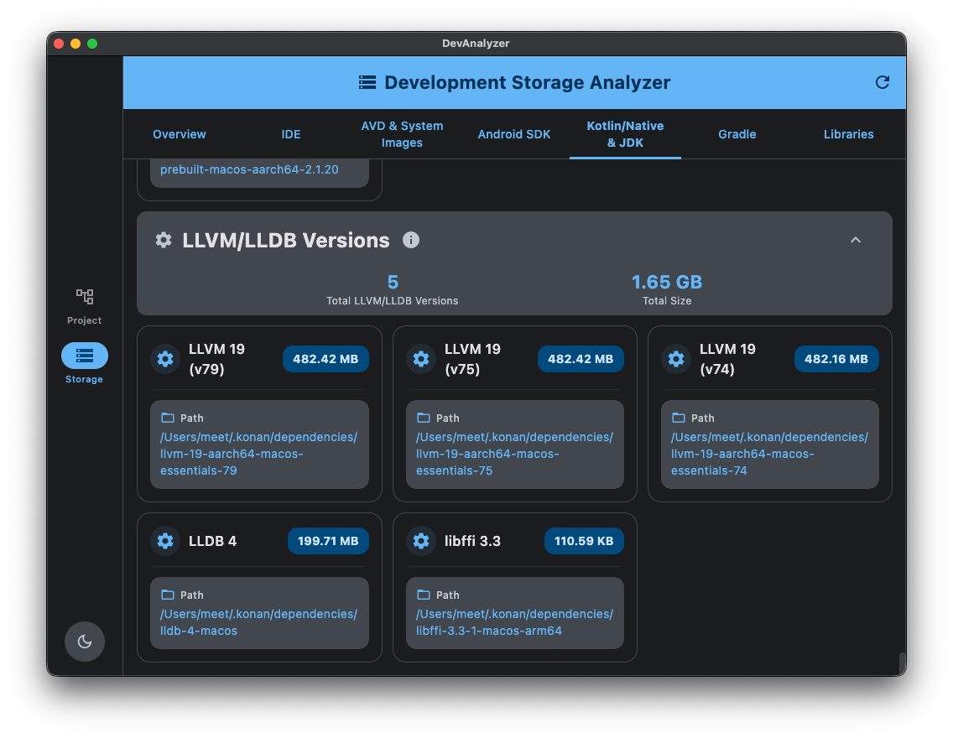Click gear icon on LLDB 4 card

point(165,541)
